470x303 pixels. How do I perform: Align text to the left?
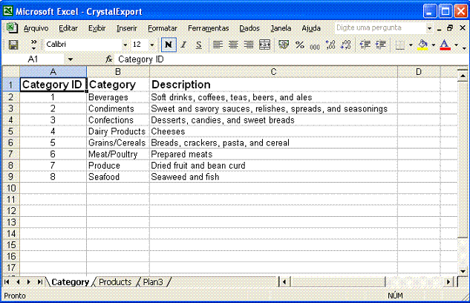coord(218,45)
